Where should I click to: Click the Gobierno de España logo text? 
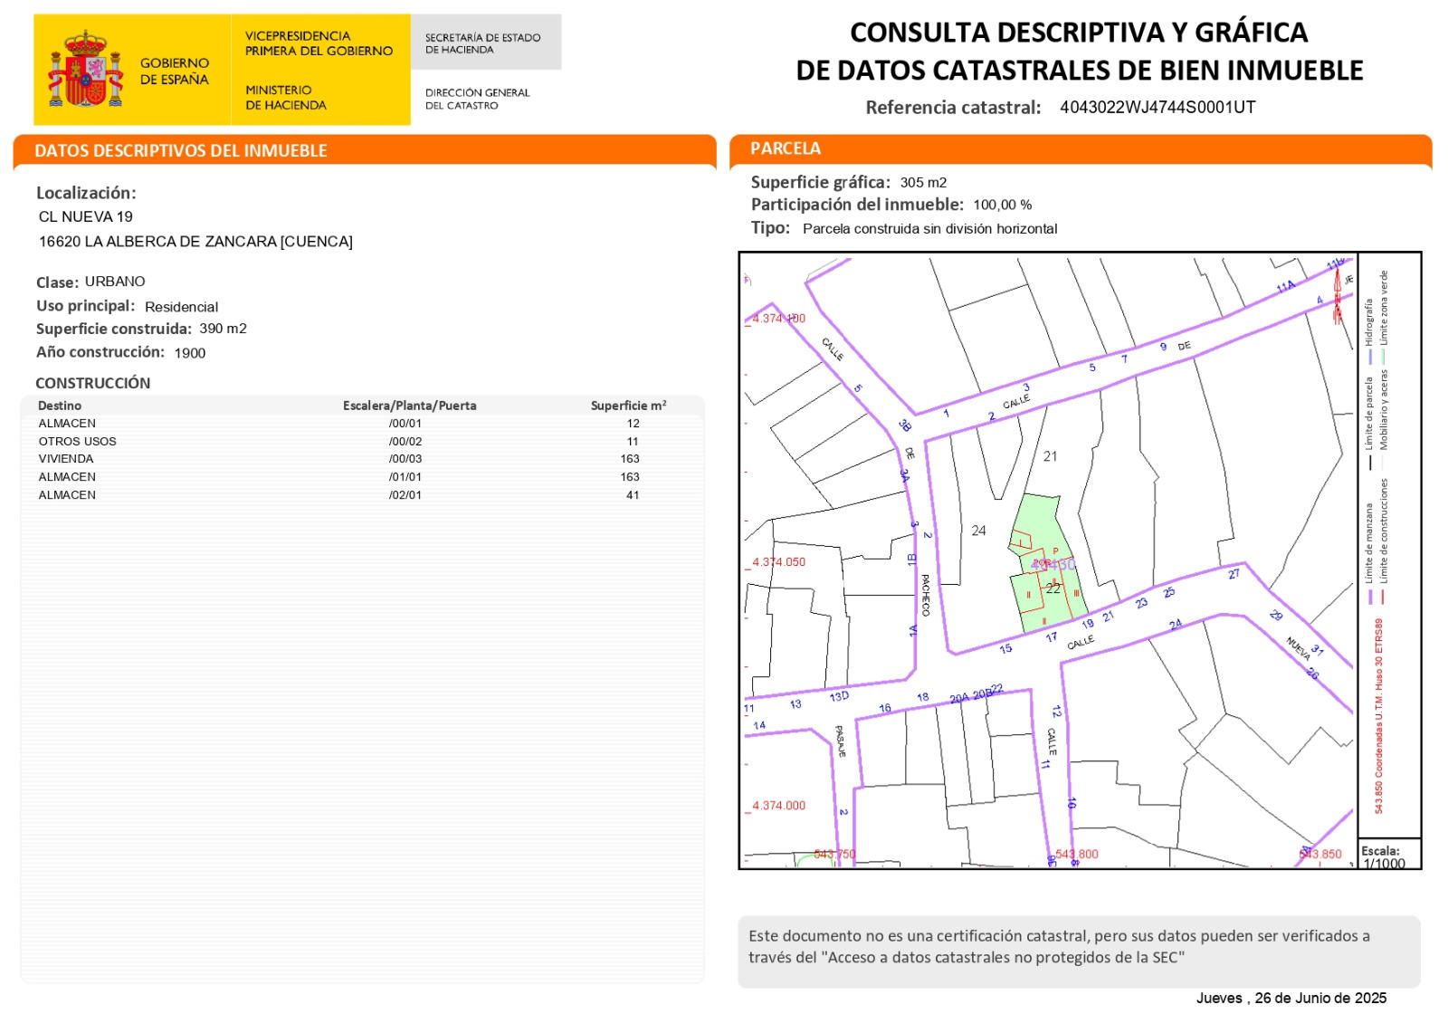click(x=174, y=71)
